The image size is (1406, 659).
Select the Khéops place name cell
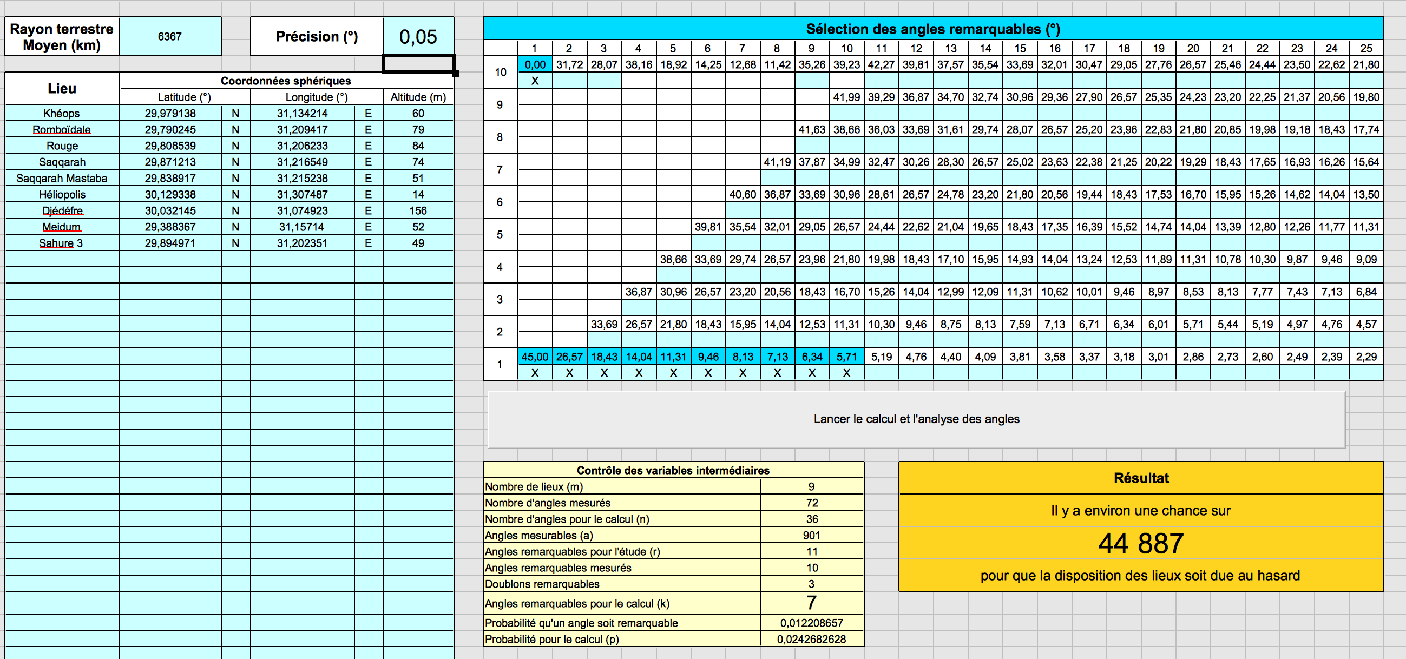62,113
